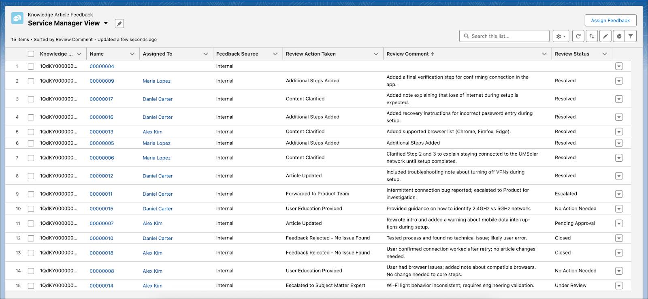Open Assigned To column dropdown chevron
This screenshot has width=648, height=299.
tap(206, 54)
